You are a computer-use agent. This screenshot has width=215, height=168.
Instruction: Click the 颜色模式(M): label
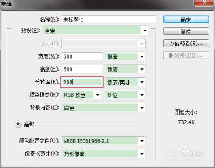click(x=44, y=95)
